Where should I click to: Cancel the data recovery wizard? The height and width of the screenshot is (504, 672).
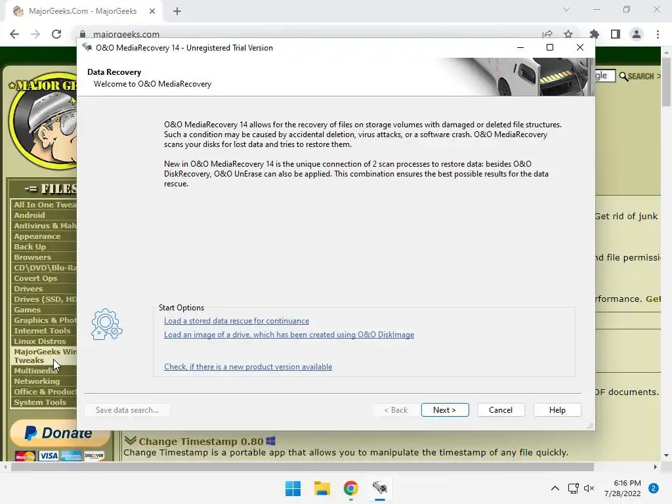501,409
